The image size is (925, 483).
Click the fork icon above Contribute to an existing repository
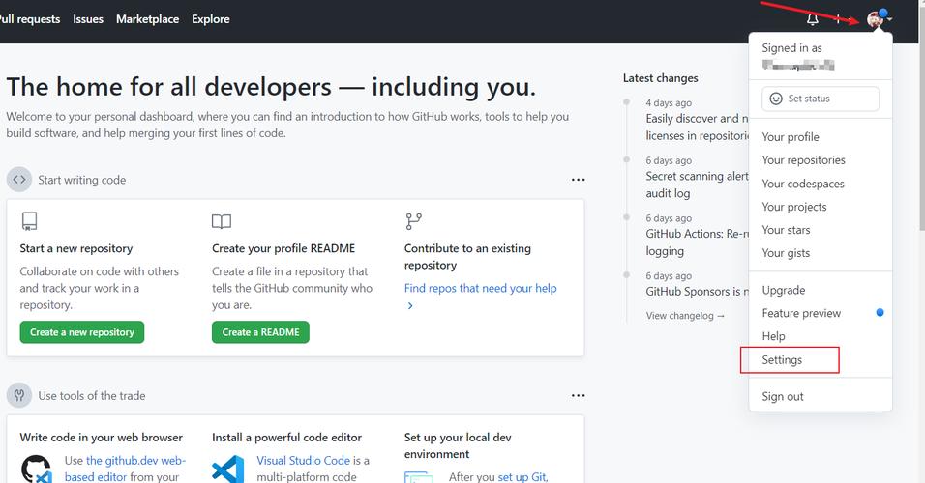[x=413, y=221]
